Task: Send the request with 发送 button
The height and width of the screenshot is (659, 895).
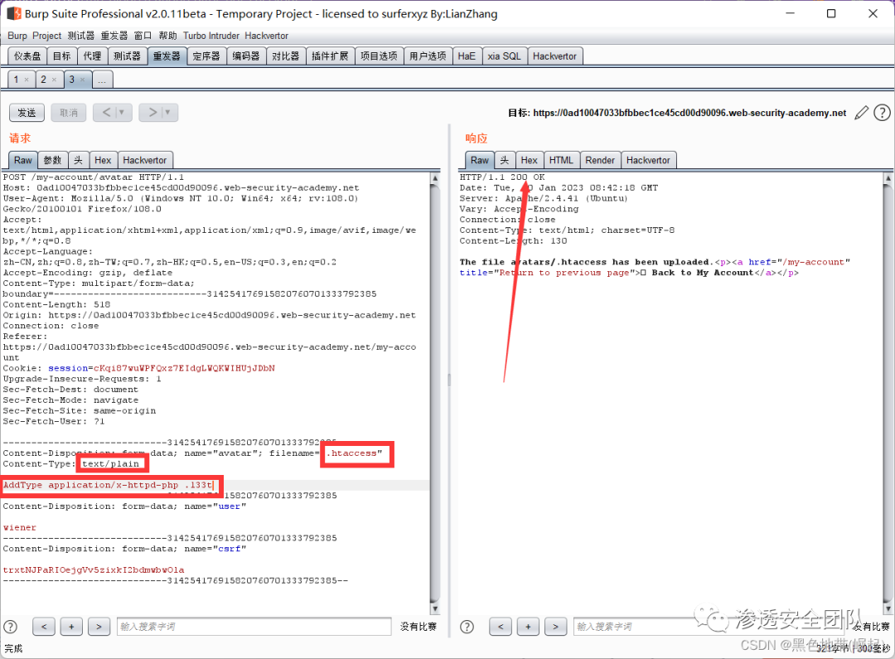Action: point(27,113)
